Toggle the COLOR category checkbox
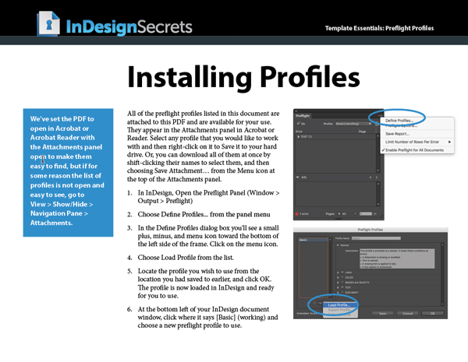Image resolution: width=468 pixels, height=362 pixels. click(342, 277)
